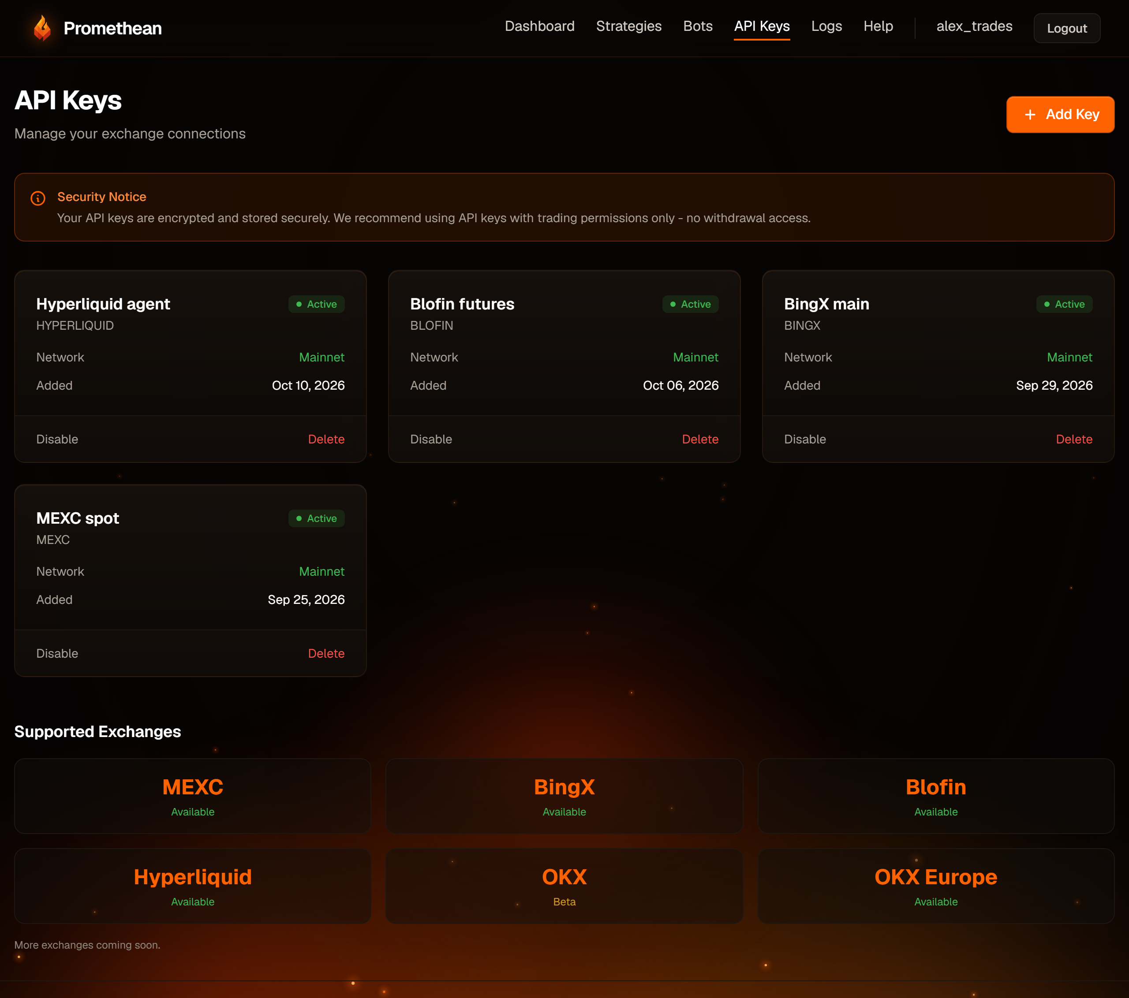The width and height of the screenshot is (1129, 998).
Task: Click the Supported Exchanges heading
Action: click(x=98, y=731)
